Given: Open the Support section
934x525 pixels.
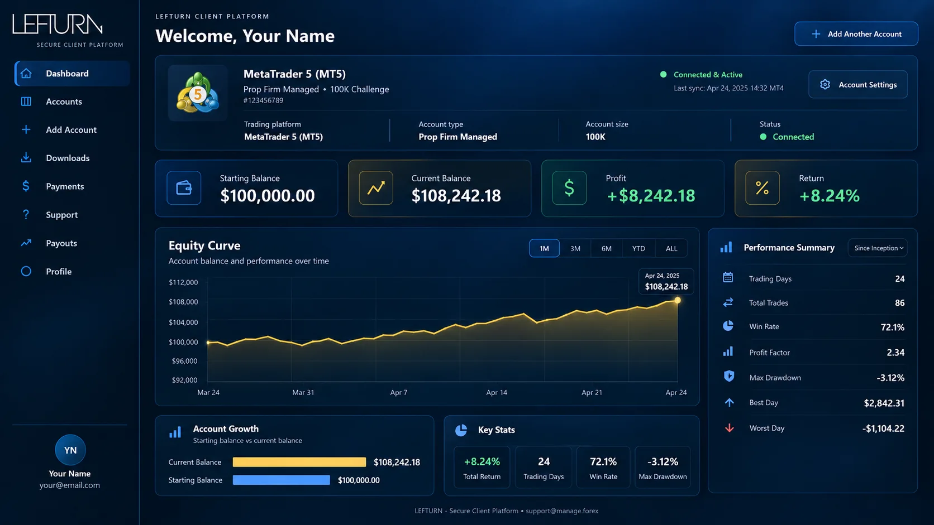Looking at the screenshot, I should 72,215.
